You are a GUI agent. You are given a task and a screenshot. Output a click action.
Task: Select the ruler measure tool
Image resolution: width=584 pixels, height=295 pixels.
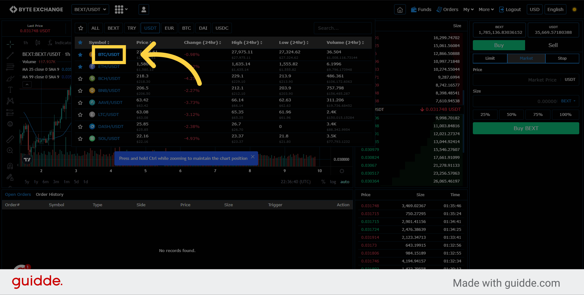(10, 139)
